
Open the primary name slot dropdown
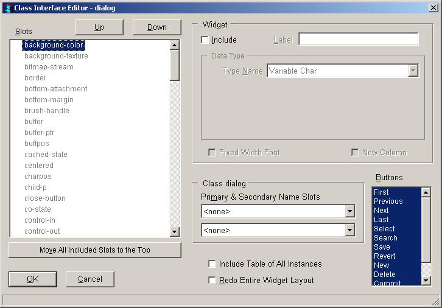(349, 212)
